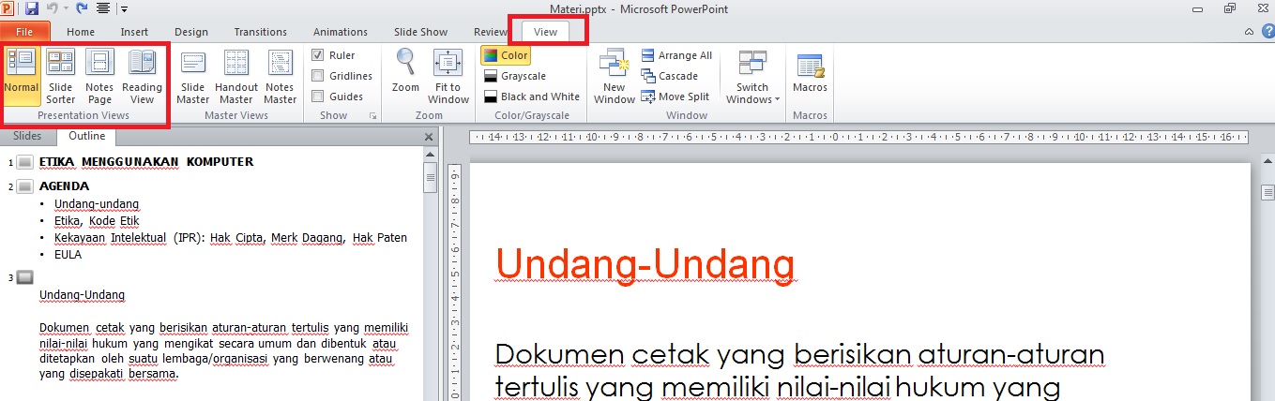
Task: Open Slide Sorter view
Action: coord(61,75)
